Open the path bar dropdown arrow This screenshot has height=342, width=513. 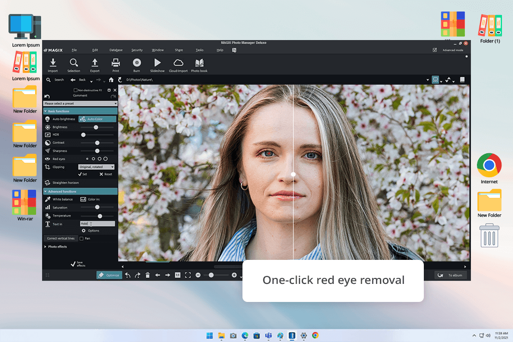428,80
